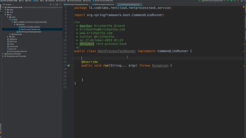Screen dimensions: 246x138
Task: Open run configuration dropdown RentProcessTaskApplication
Action: tap(214, 1)
